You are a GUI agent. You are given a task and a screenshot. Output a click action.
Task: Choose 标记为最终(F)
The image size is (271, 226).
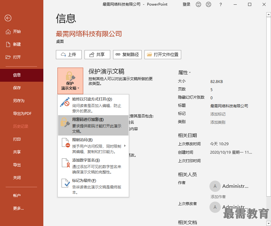click(x=93, y=186)
